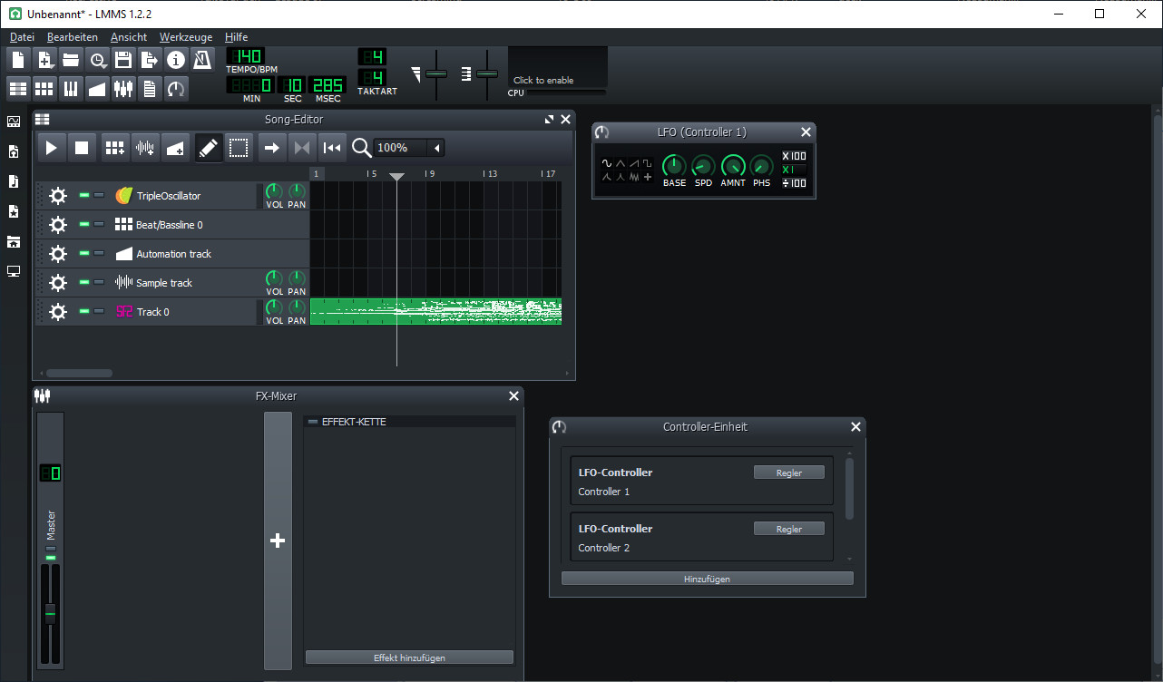Click Regler for Controller 1
The width and height of the screenshot is (1163, 682).
pyautogui.click(x=788, y=472)
